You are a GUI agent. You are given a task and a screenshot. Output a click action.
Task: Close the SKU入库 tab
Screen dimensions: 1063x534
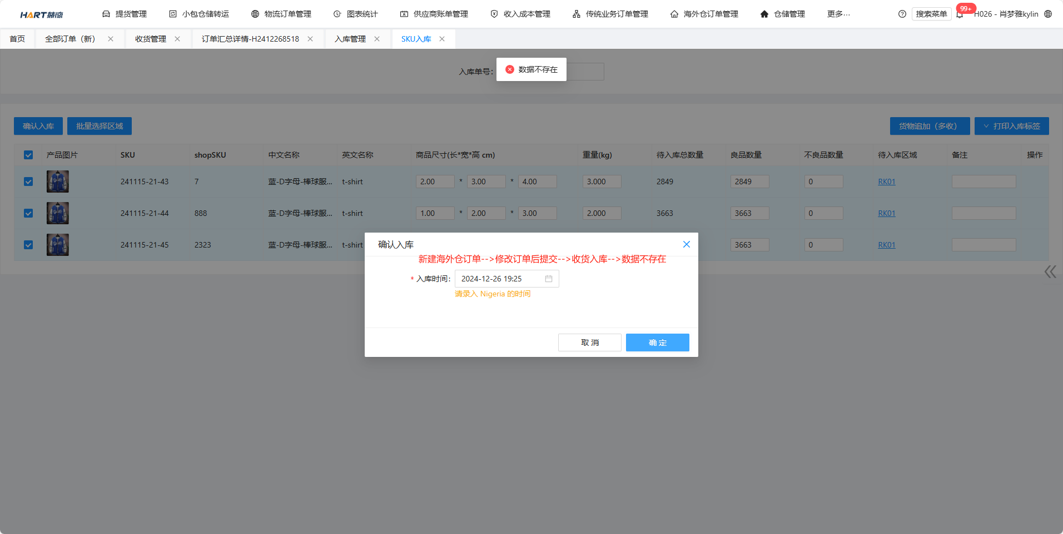pos(442,39)
